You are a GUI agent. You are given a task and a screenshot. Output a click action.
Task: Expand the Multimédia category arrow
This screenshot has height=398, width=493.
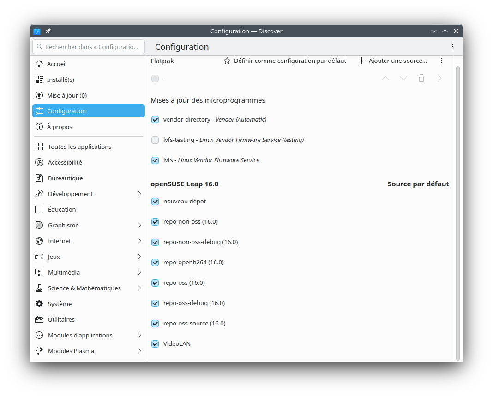[x=139, y=272]
